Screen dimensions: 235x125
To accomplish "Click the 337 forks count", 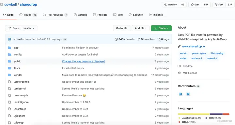I will pos(230,5).
